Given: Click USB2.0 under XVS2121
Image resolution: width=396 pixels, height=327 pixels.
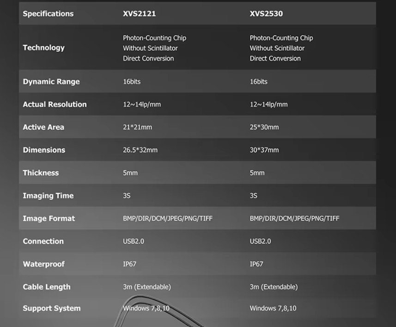Looking at the screenshot, I should (x=134, y=241).
